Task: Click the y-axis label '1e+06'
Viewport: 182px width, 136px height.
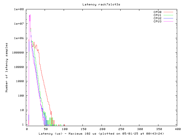Action: [19, 38]
